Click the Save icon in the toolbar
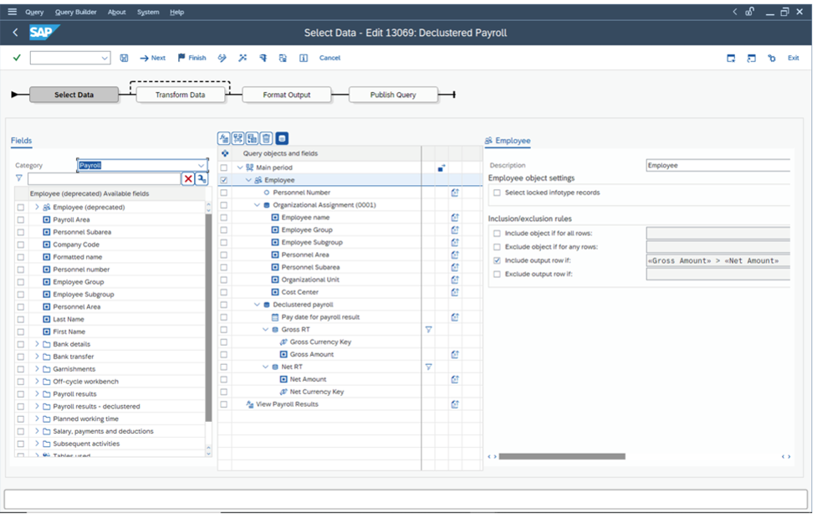This screenshot has height=514, width=817. [x=124, y=58]
